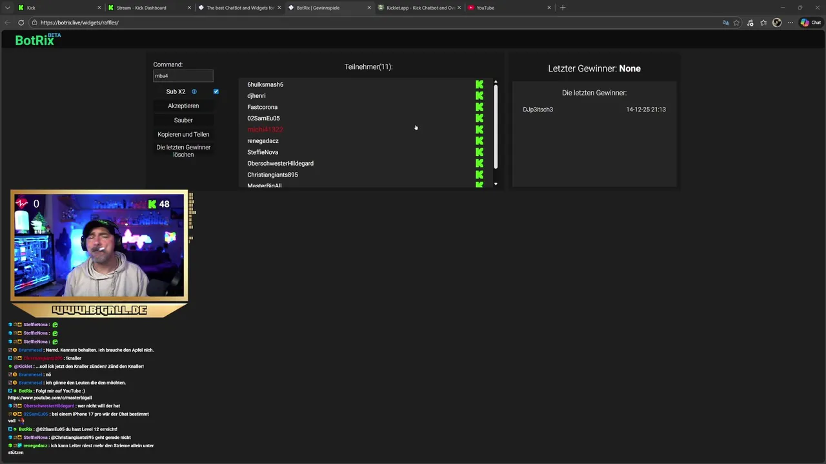Click the browser back arrow

click(8, 23)
